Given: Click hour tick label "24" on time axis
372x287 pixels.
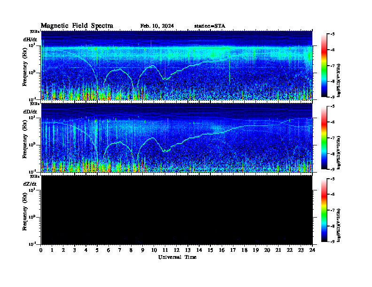Looking at the screenshot, I should (312, 250).
